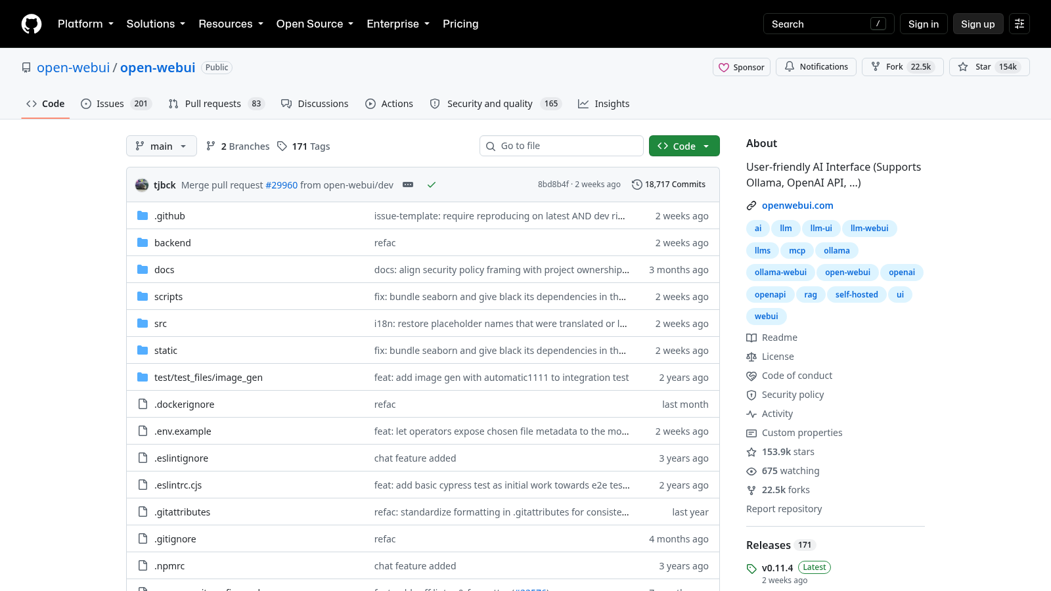Fork the open-webui repository
The height and width of the screenshot is (591, 1051).
tap(903, 67)
